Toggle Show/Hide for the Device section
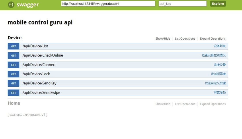Viewport: 242px width, 139px height. [x=163, y=39]
